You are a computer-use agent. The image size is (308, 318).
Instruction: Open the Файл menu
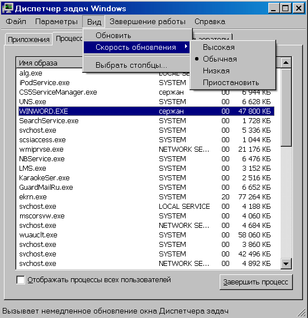click(x=16, y=21)
